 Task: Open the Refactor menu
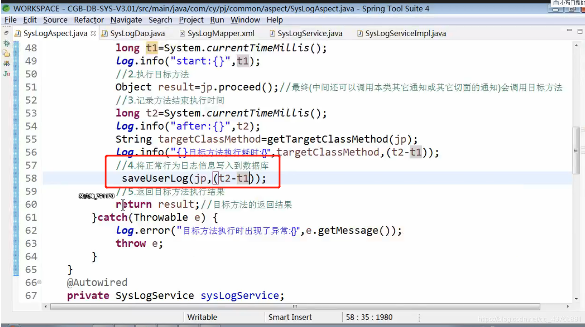tap(89, 20)
